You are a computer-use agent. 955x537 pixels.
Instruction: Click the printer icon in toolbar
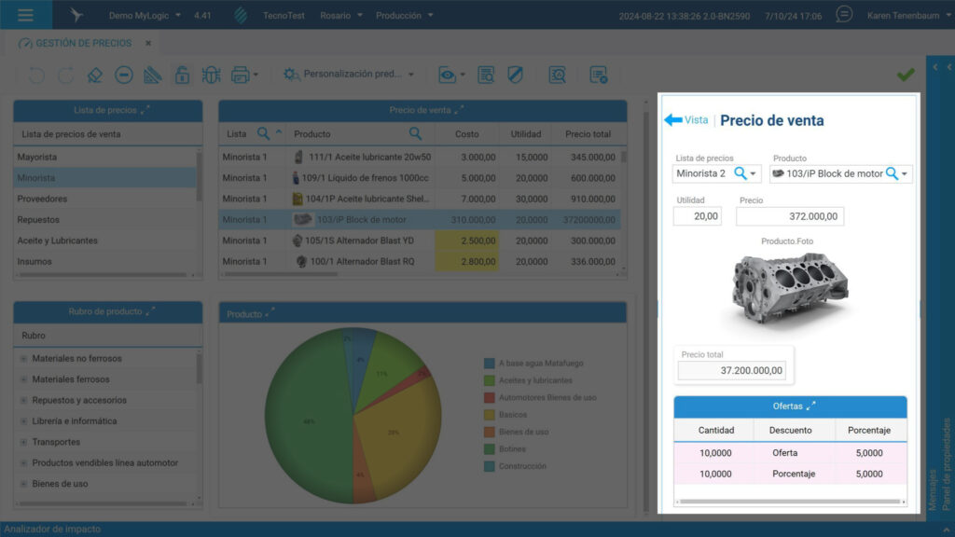(x=240, y=75)
